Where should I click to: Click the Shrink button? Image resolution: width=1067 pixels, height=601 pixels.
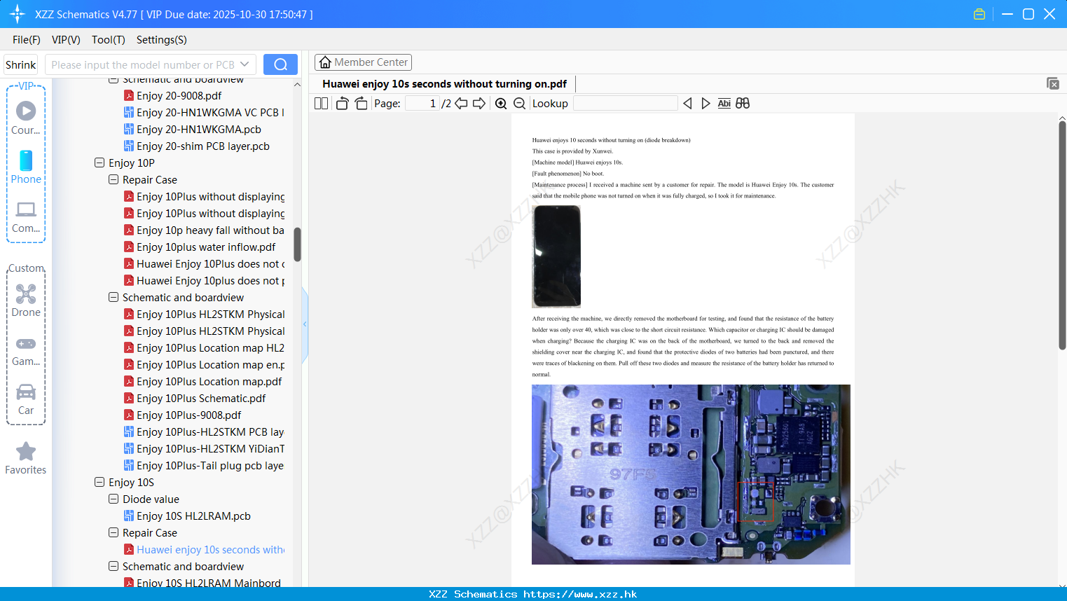[x=21, y=64]
